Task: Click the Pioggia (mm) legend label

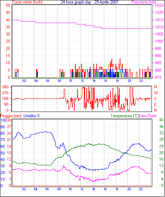Action: pyautogui.click(x=11, y=116)
